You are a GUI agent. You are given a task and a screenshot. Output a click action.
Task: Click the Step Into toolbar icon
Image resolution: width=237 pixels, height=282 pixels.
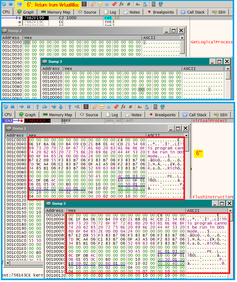[x=37, y=107]
